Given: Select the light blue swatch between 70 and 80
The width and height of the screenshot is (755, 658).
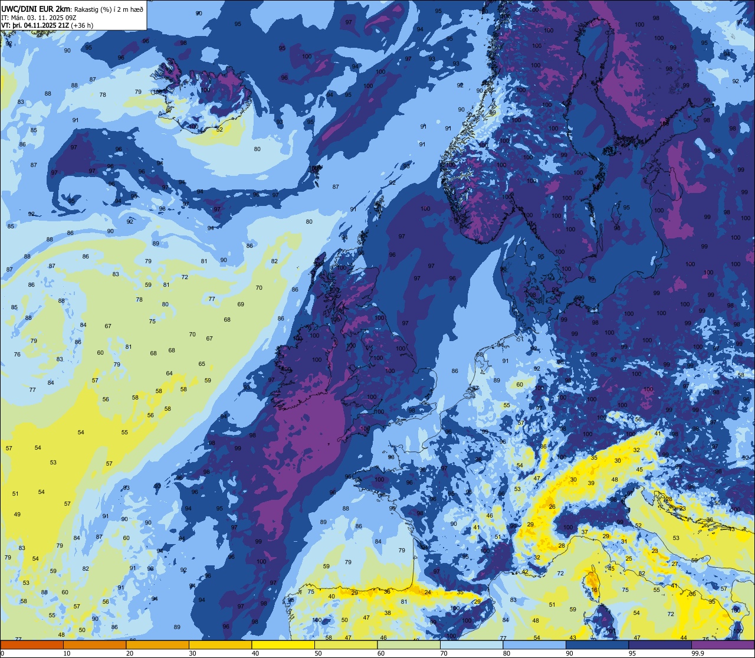Looking at the screenshot, I should pos(471,644).
